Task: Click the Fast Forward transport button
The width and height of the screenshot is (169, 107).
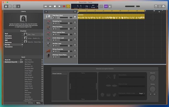Action: (x=50, y=6)
